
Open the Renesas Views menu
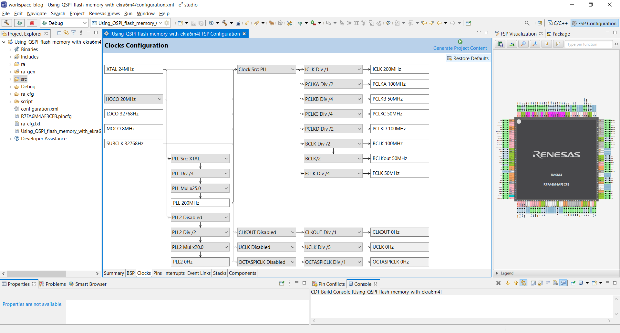click(x=104, y=14)
